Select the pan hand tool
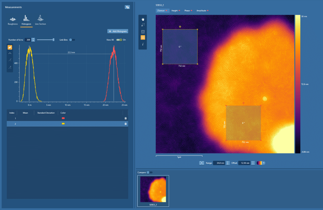The width and height of the screenshot is (323, 210). point(143,19)
